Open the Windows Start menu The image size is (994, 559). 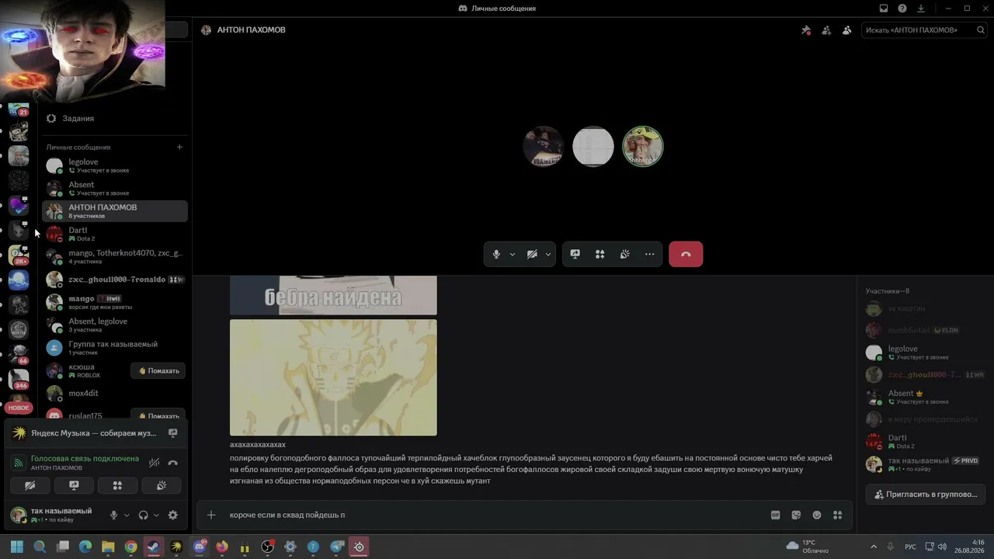coord(17,547)
